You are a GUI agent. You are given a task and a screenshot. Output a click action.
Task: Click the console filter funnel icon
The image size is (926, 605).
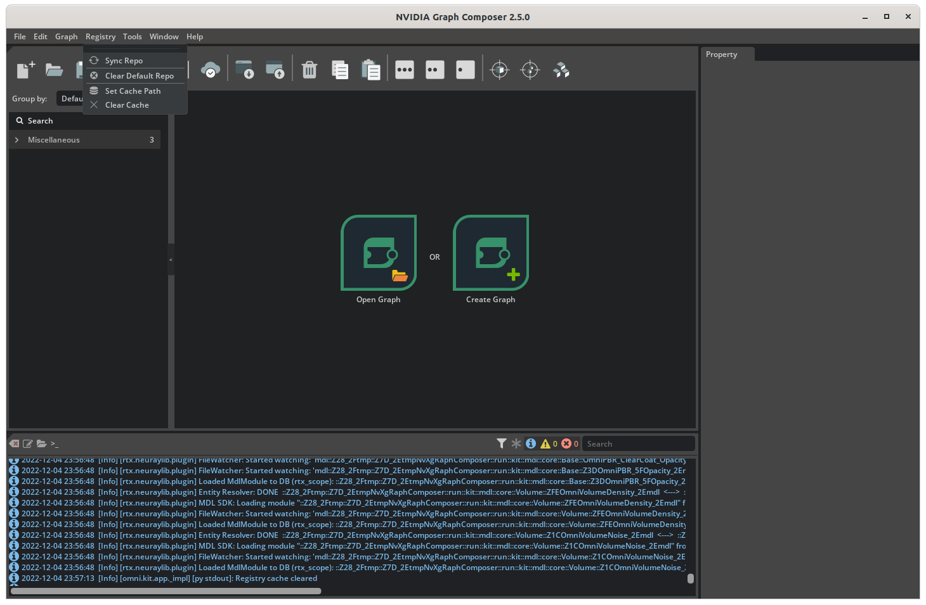point(502,443)
